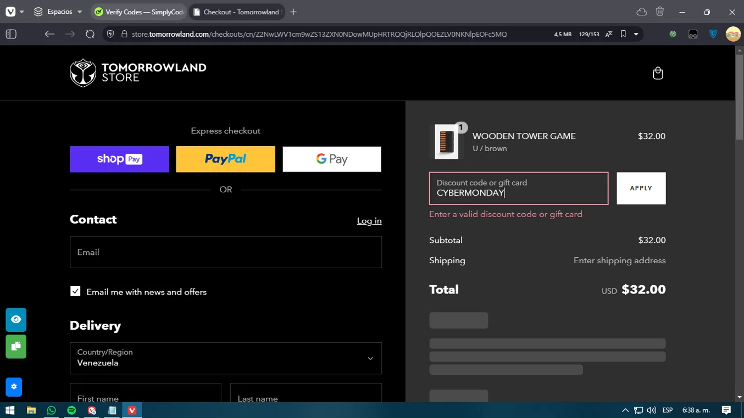Switch to the Checkout - Tomorrowland tab
Screen dimensions: 744x418
237,12
